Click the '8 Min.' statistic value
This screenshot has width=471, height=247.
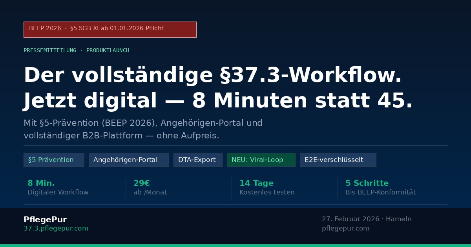tap(41, 183)
